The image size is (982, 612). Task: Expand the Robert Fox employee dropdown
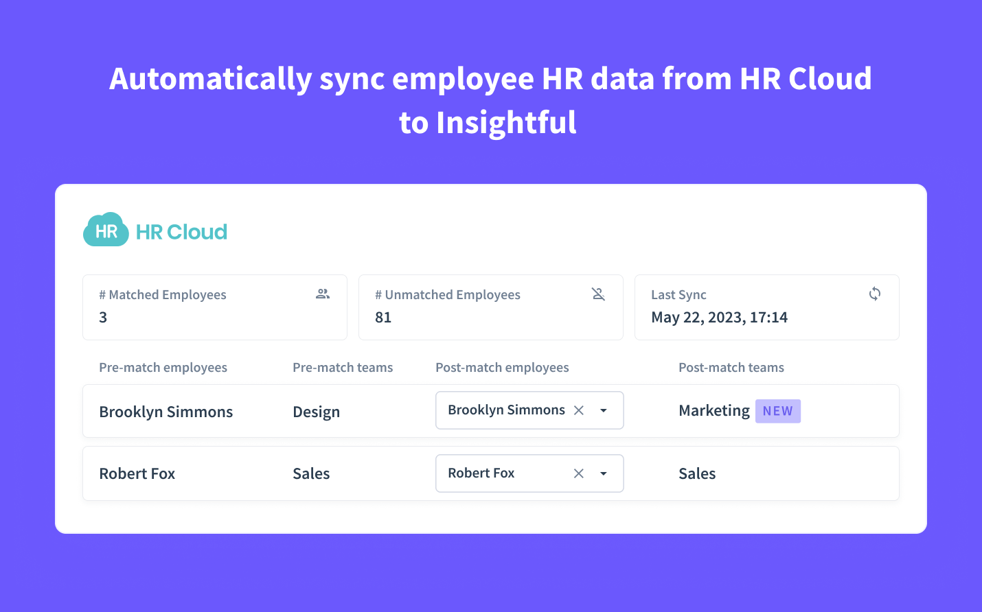coord(604,473)
